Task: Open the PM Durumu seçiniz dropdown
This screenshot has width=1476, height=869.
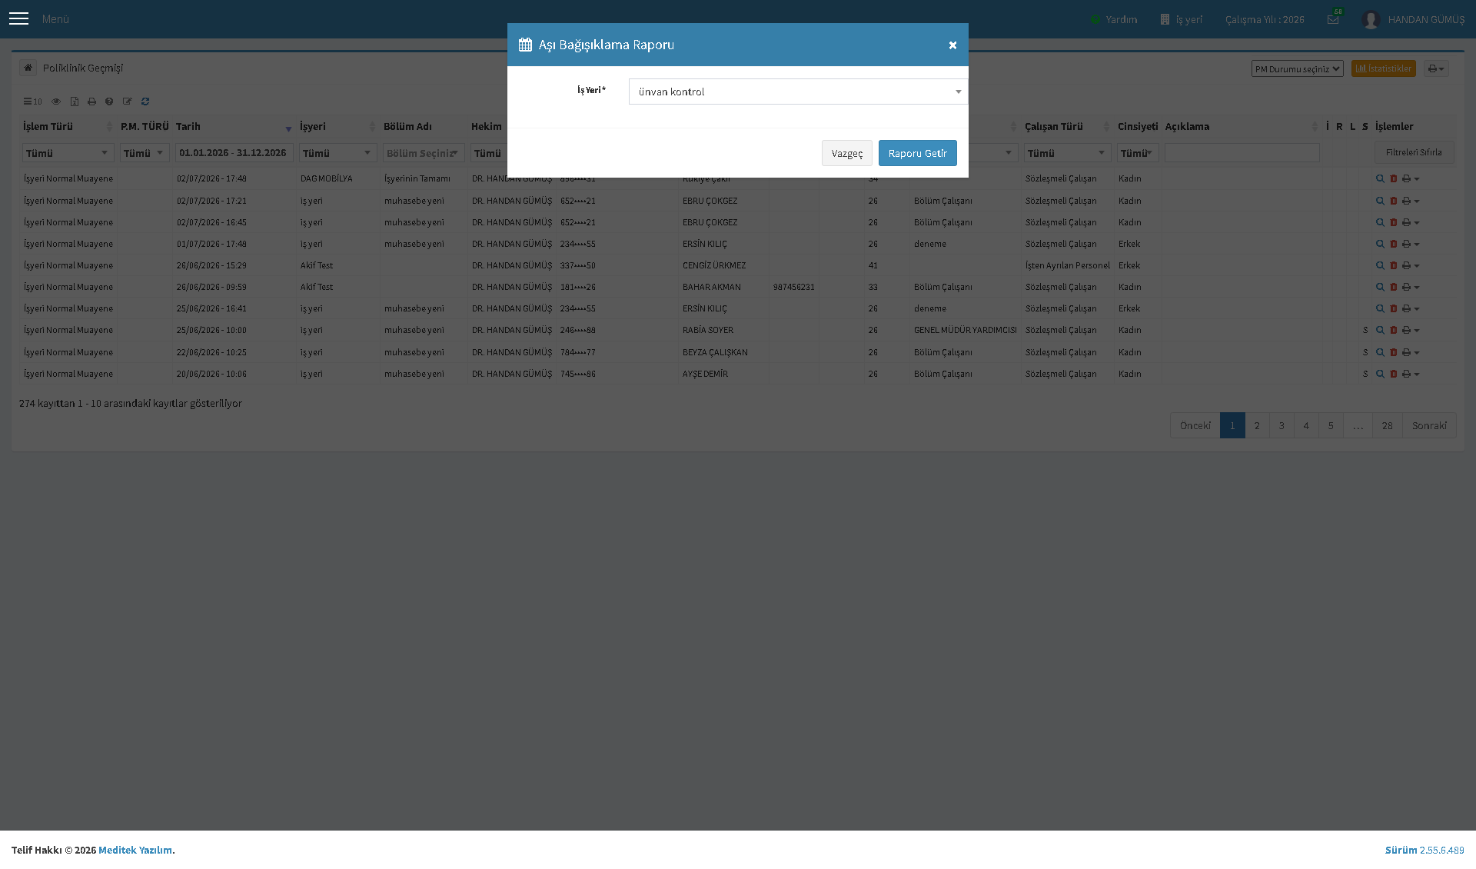Action: (x=1297, y=68)
